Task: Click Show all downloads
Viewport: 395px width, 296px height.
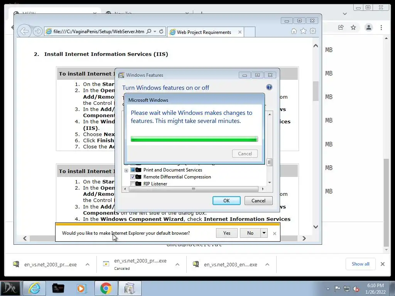Action: [x=361, y=264]
